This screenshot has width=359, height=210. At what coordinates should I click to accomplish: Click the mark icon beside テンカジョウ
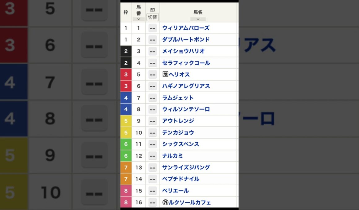pos(152,132)
